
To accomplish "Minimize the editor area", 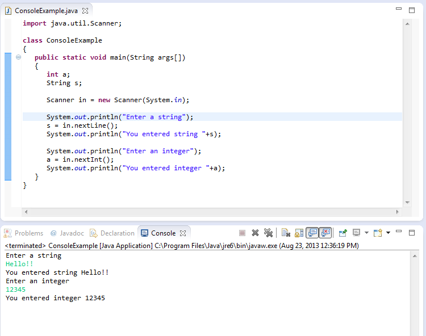I will 399,9.
